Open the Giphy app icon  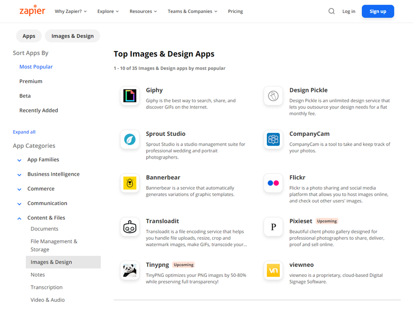(130, 96)
